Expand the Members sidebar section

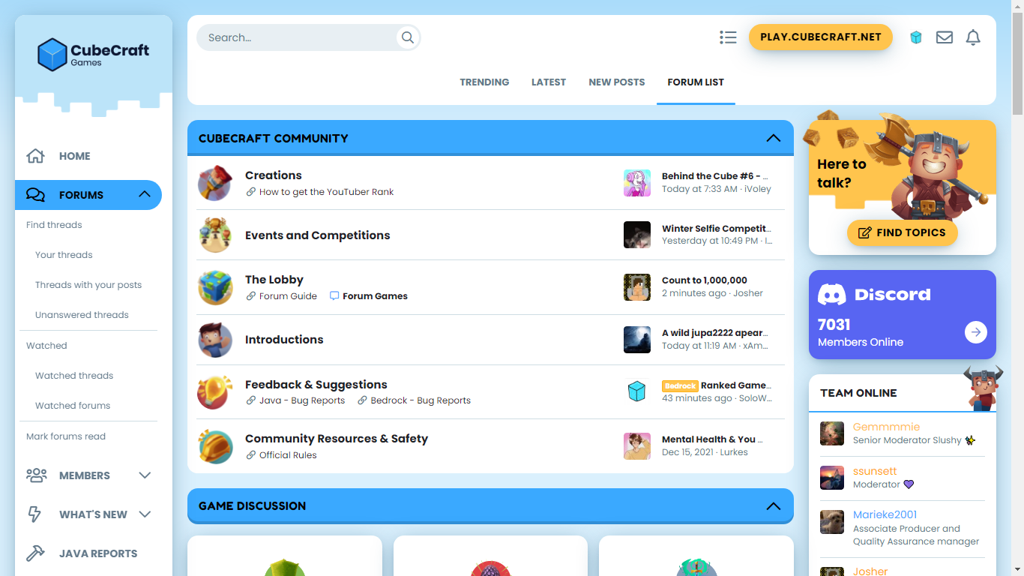point(145,475)
